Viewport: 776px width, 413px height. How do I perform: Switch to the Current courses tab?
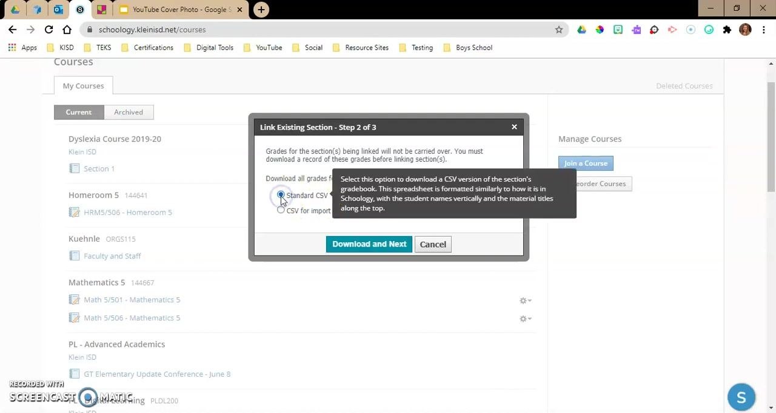(x=79, y=112)
